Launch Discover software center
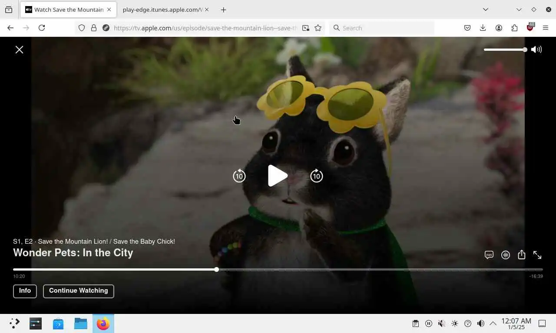This screenshot has width=556, height=333. [x=58, y=323]
